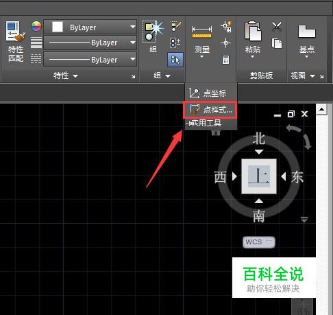
Task: Click the Match Properties (特性匹配) icon
Action: (x=16, y=32)
